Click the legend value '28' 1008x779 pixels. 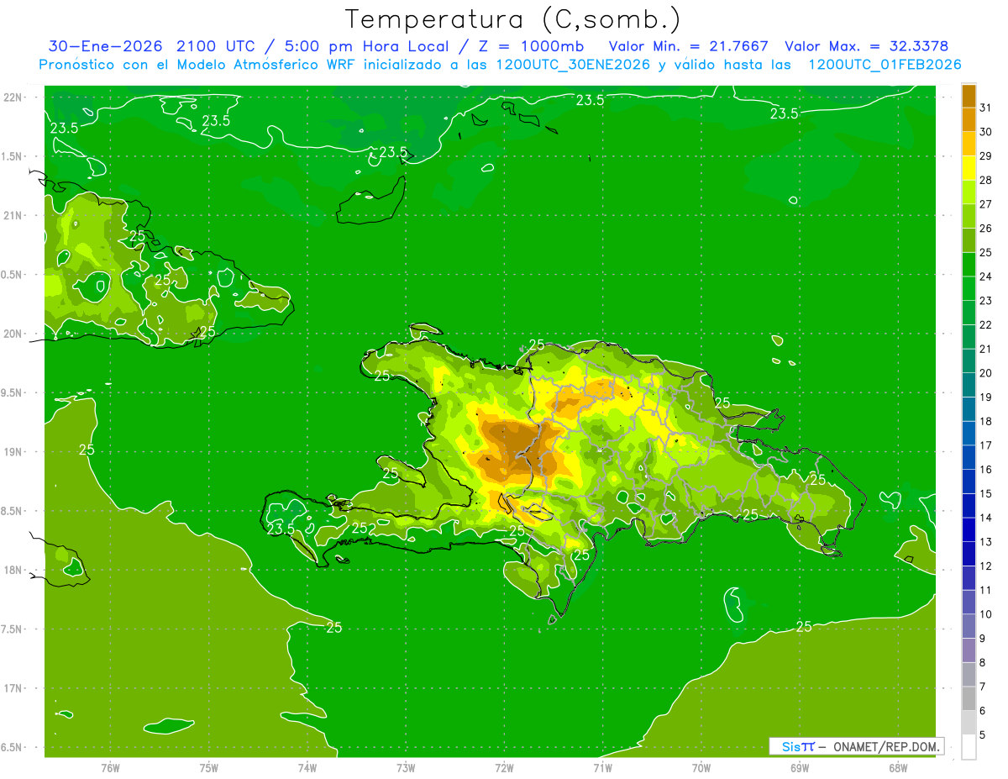pyautogui.click(x=986, y=180)
